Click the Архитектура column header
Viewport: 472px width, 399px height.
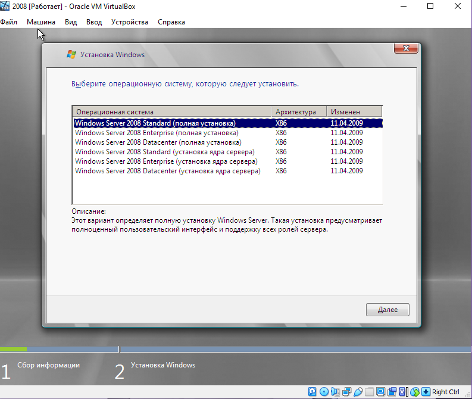point(299,112)
